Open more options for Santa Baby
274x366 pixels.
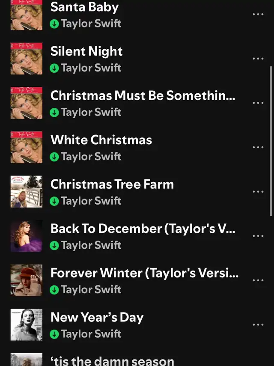pyautogui.click(x=258, y=14)
